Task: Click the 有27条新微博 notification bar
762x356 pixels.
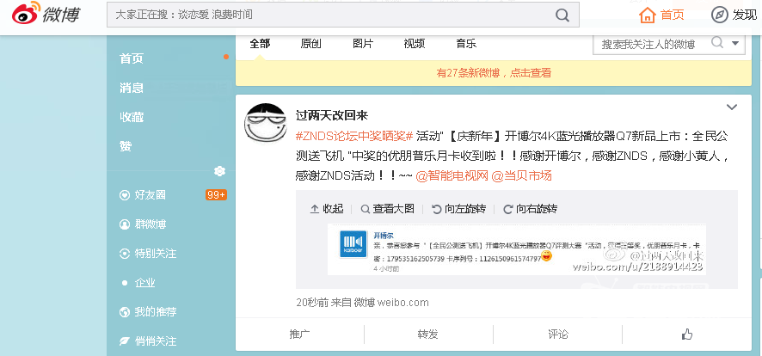Action: pos(494,73)
